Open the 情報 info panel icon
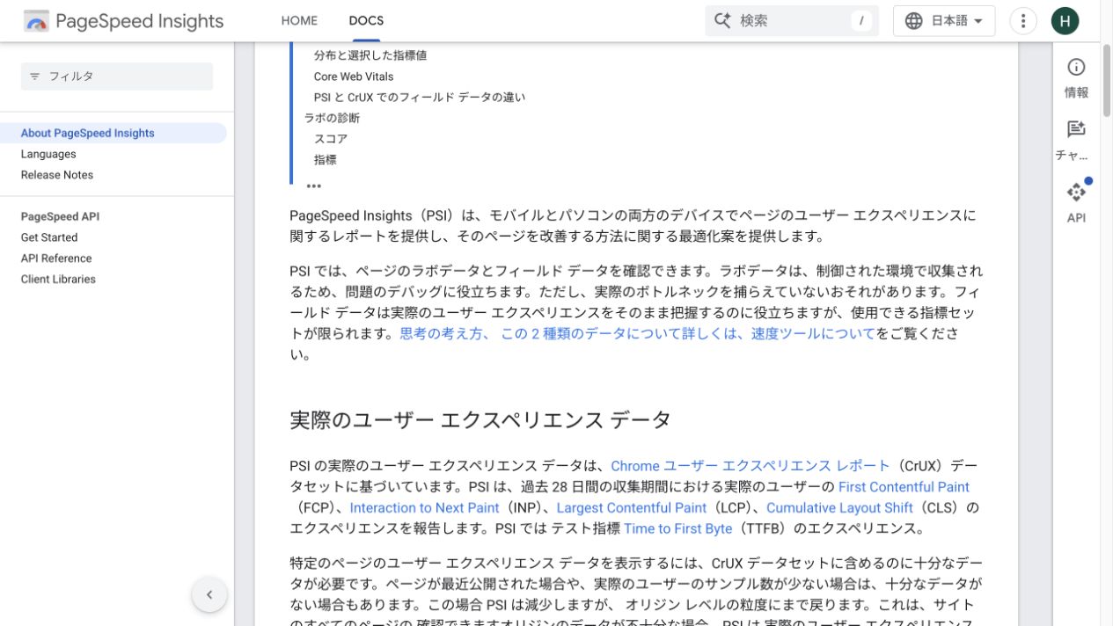Viewport: 1113px width, 626px height. click(x=1076, y=67)
